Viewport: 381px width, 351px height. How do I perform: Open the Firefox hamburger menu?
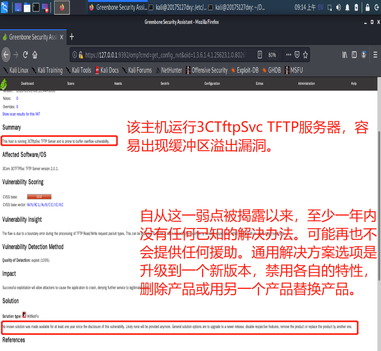tap(375, 55)
